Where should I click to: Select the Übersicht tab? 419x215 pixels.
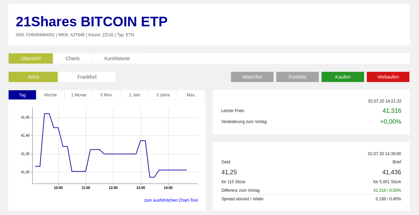[x=31, y=58]
